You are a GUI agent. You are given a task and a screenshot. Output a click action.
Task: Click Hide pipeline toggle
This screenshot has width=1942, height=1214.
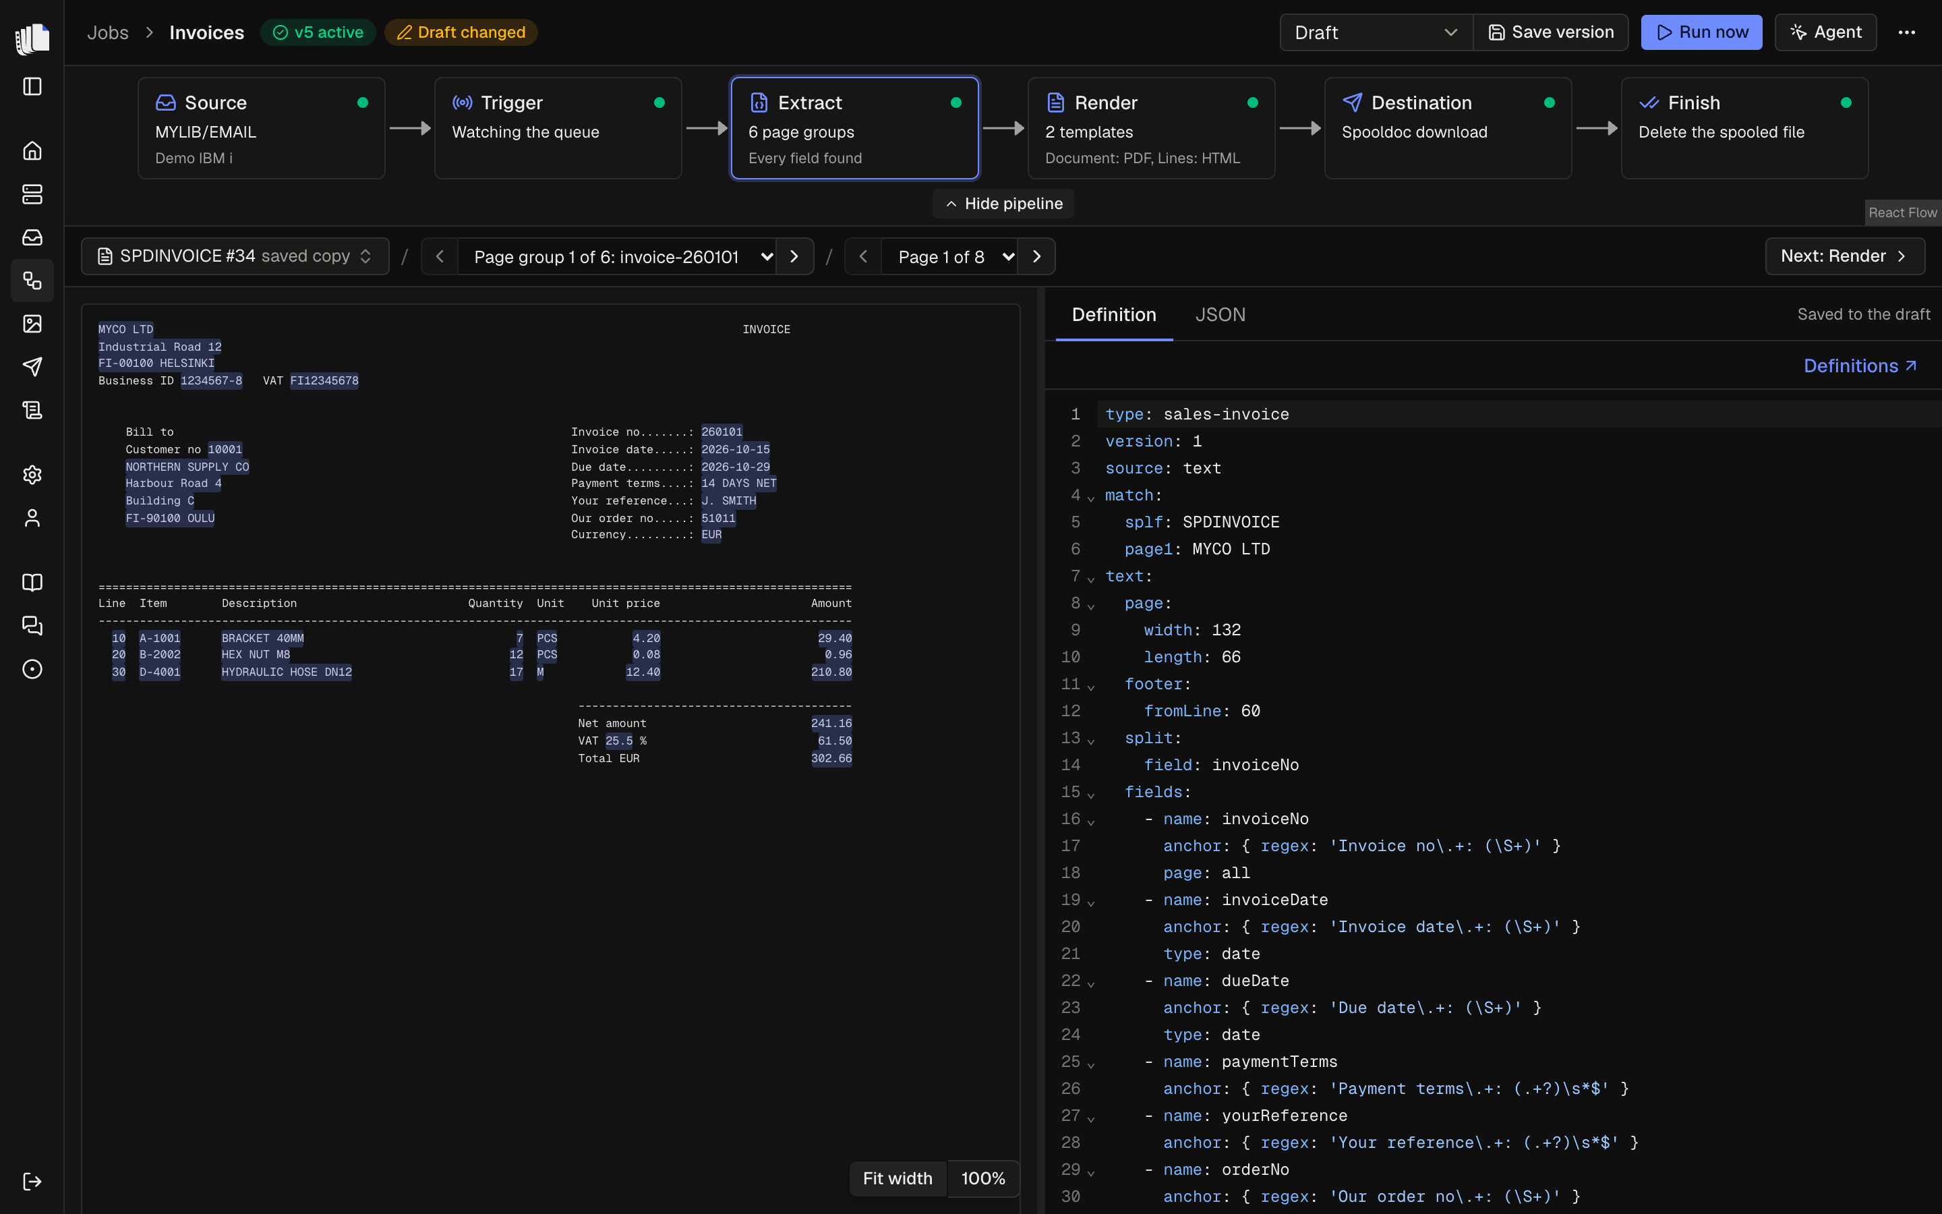point(1003,203)
